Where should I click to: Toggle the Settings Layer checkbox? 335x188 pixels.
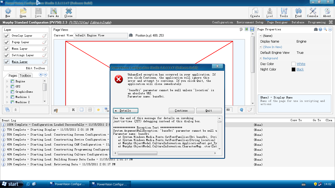point(7,55)
